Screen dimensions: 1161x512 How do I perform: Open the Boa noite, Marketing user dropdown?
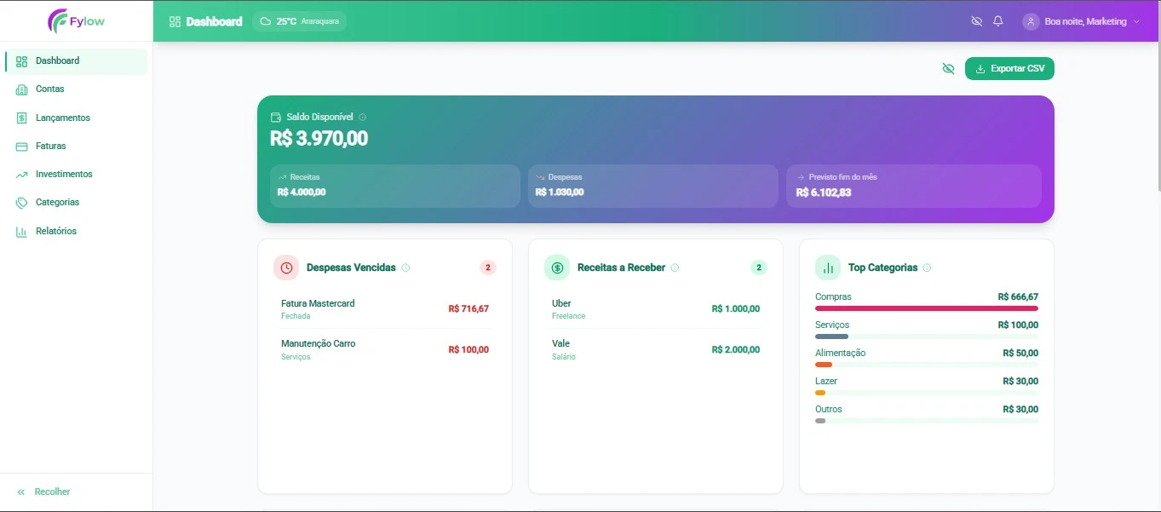point(1080,21)
